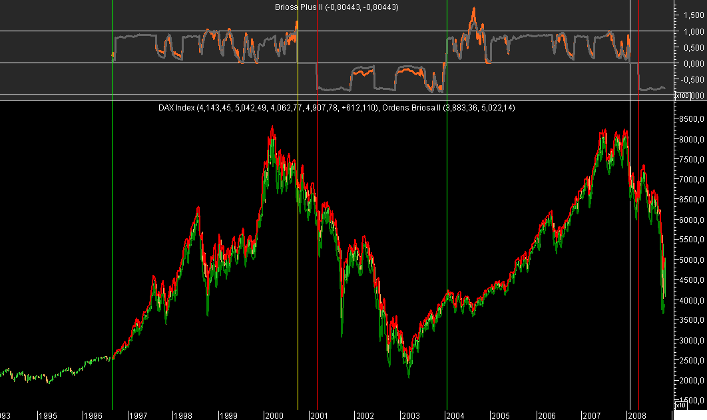Click the 2005 year label on time axis

click(500, 415)
